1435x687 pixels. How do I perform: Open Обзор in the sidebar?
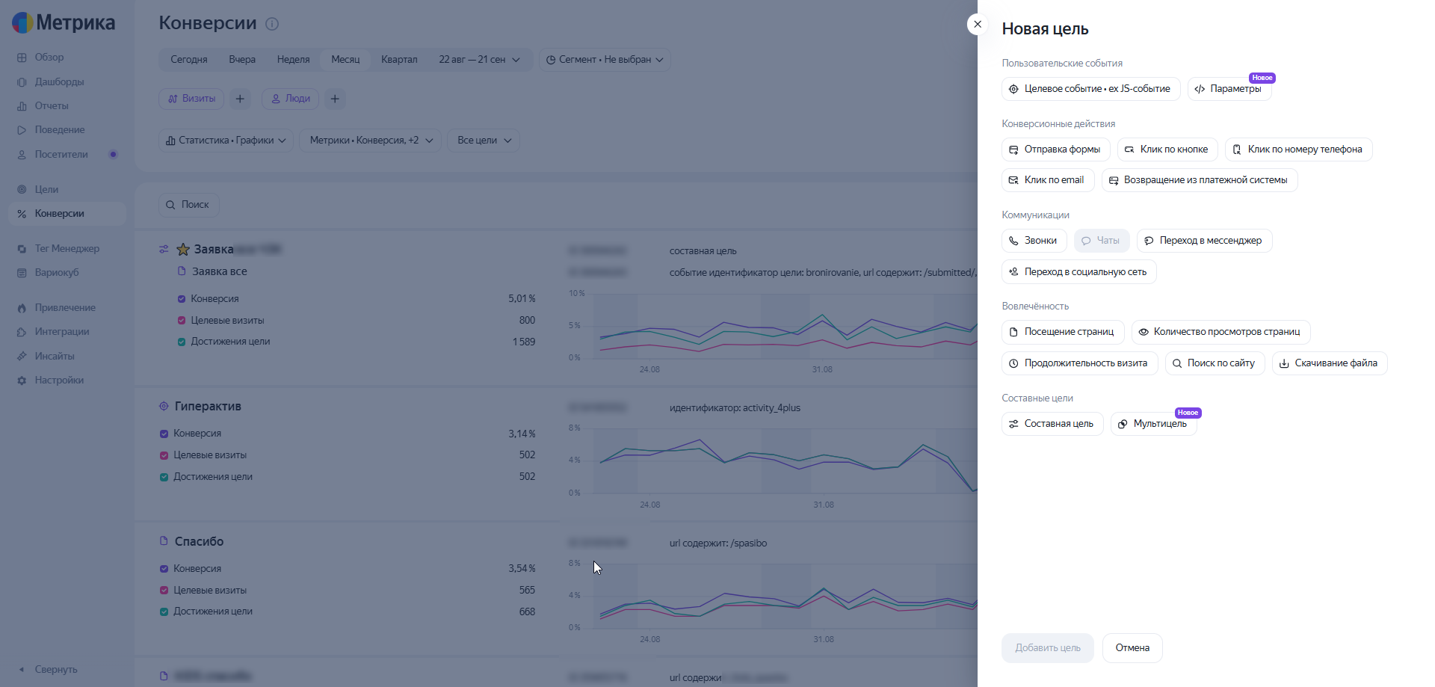click(x=49, y=58)
